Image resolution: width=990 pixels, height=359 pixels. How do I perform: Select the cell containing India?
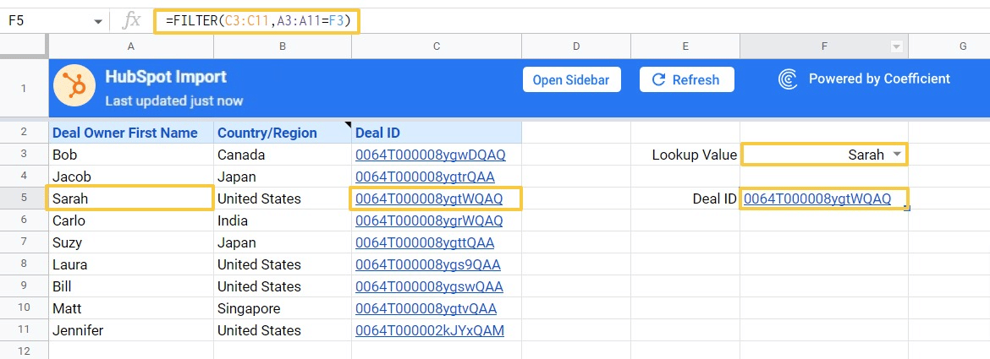(283, 221)
